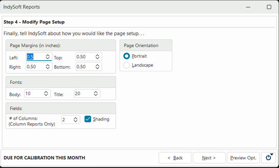The height and width of the screenshot is (168, 279).
Task: Minimize the IndySoft Reports window
Action: pos(248,7)
